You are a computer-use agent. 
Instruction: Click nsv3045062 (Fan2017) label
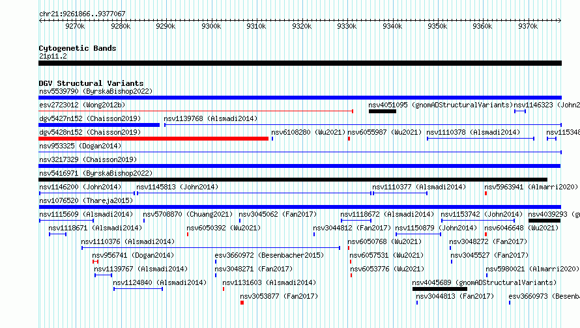click(278, 214)
